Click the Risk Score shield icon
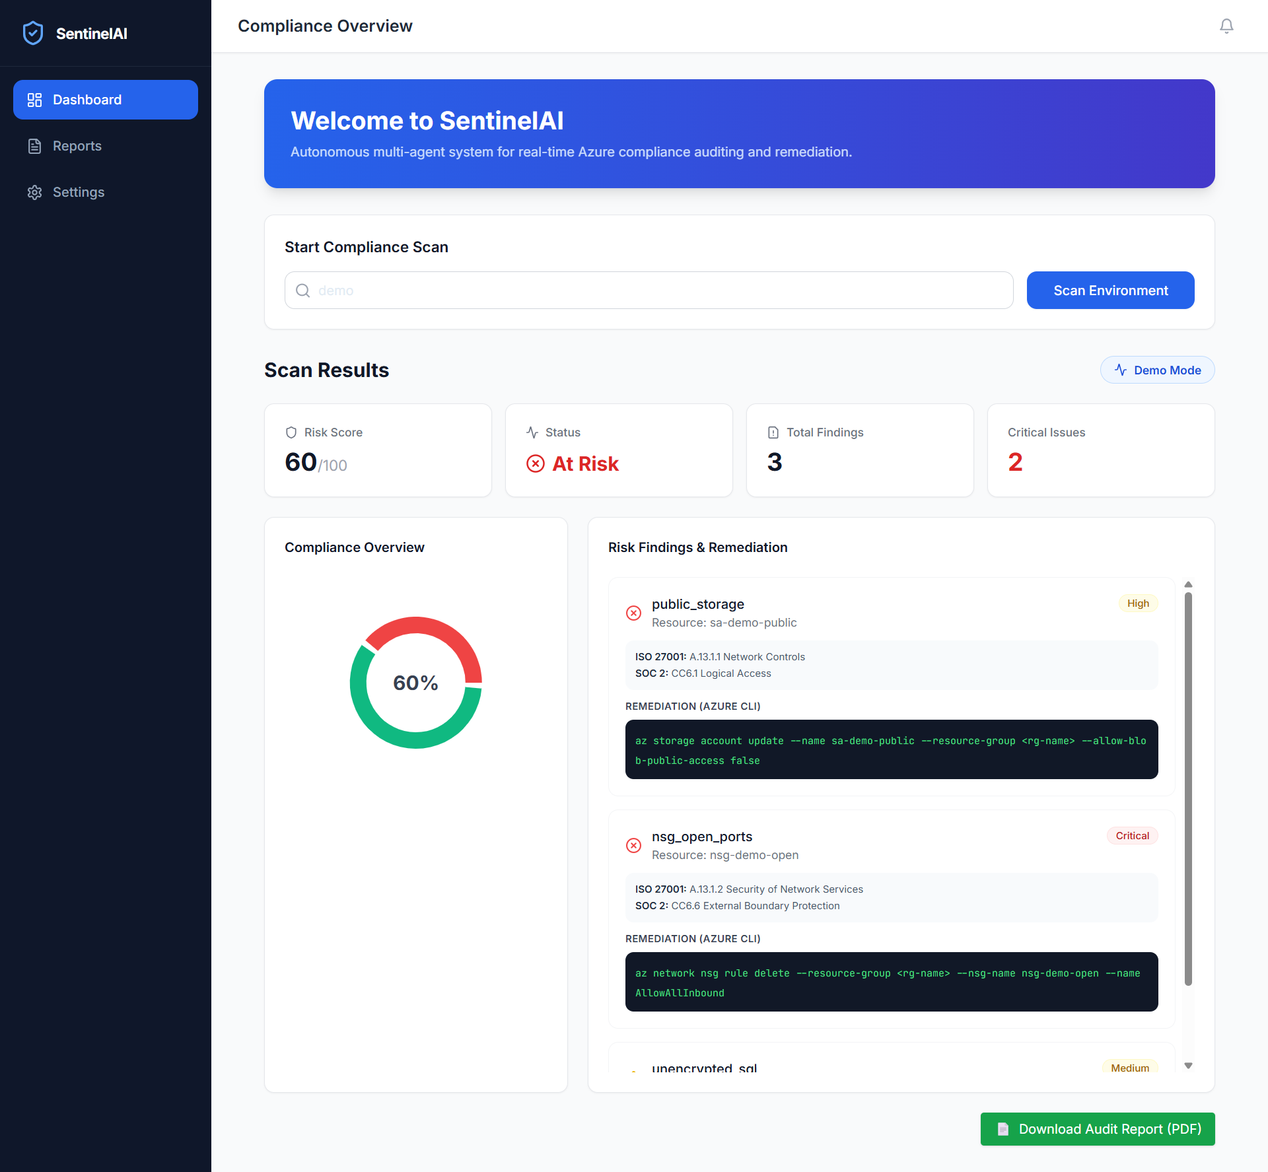This screenshot has height=1172, width=1268. pyautogui.click(x=291, y=432)
